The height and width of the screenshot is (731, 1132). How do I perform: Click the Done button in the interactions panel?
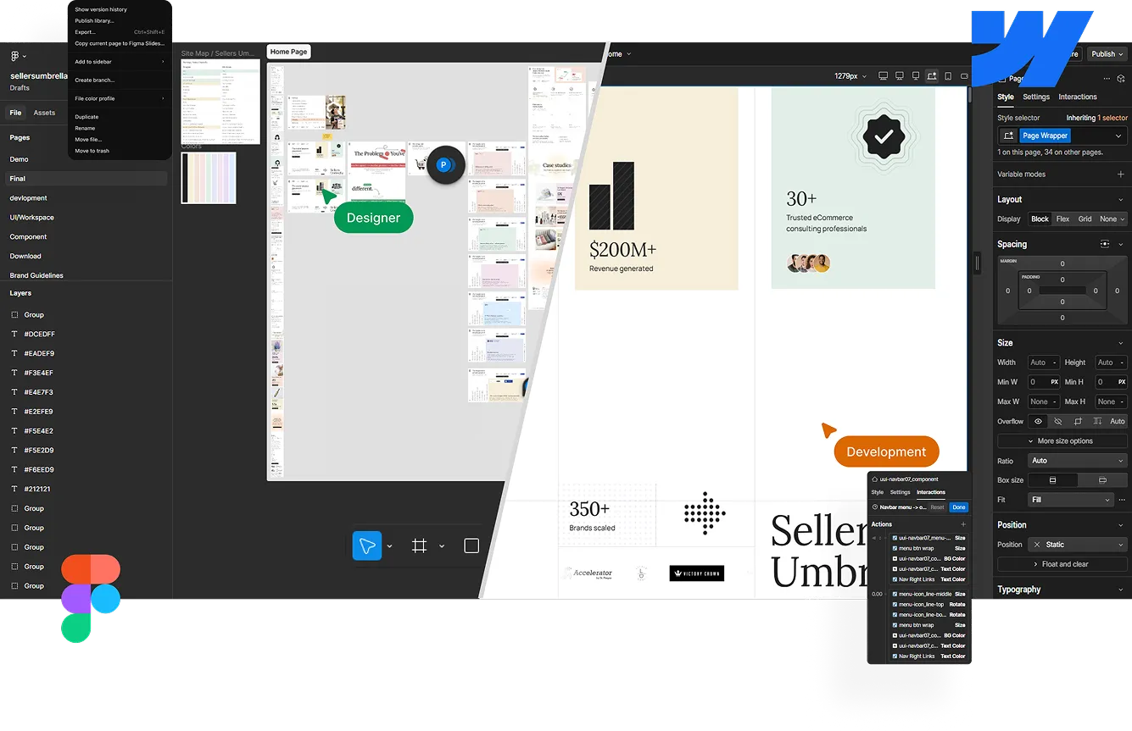tap(959, 507)
